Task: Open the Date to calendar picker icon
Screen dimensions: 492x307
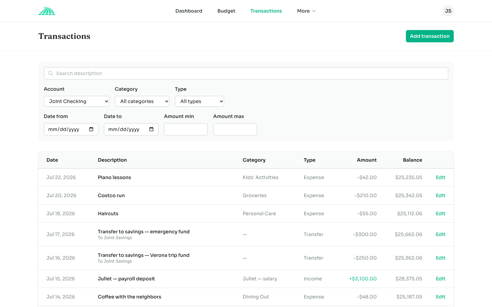Action: tap(151, 129)
